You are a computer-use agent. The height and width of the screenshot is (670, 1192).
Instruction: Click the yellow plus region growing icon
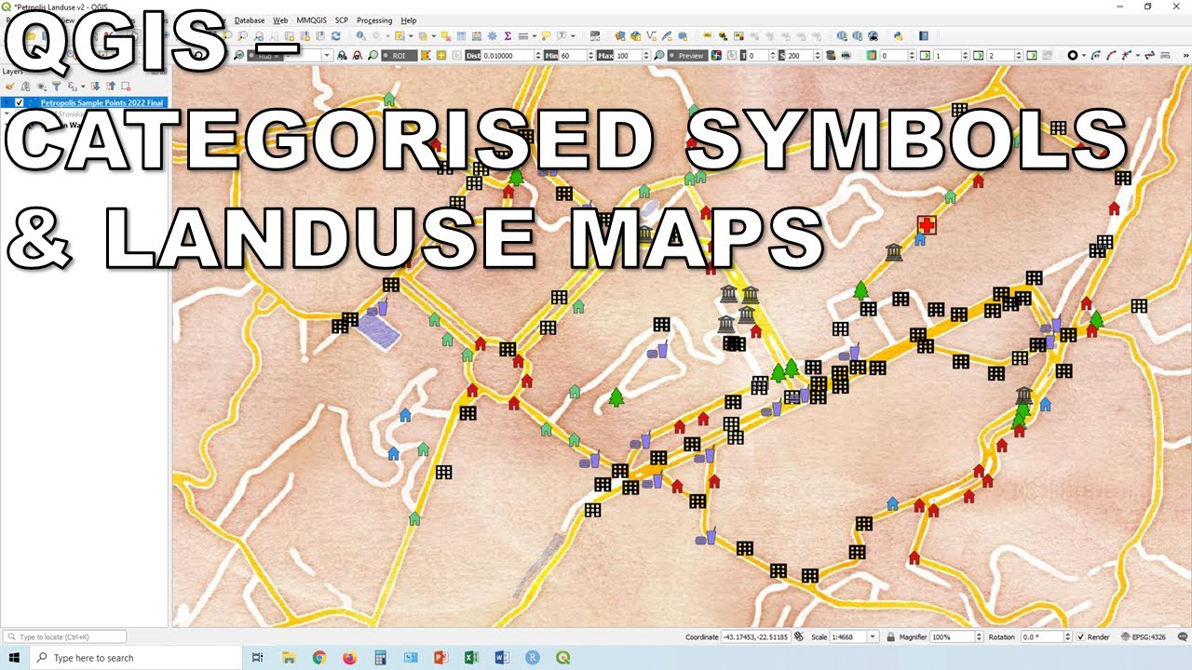pos(440,56)
